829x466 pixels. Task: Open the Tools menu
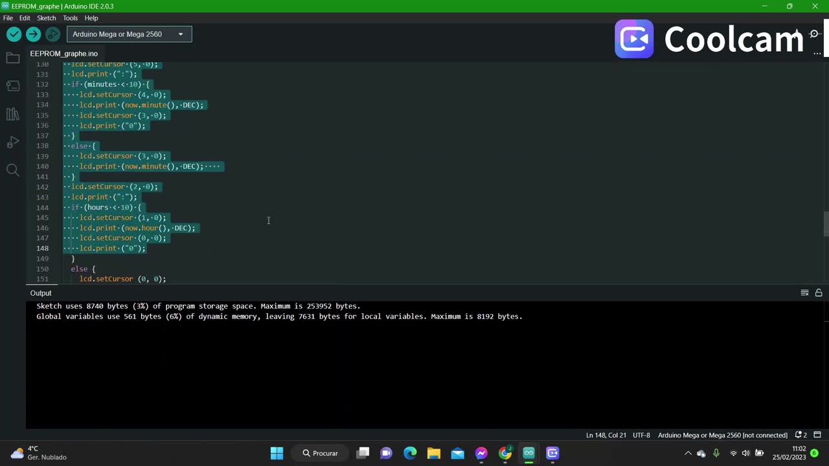[70, 18]
